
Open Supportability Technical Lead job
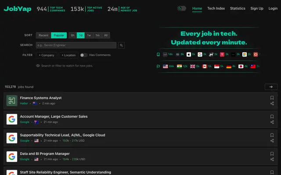(x=62, y=135)
